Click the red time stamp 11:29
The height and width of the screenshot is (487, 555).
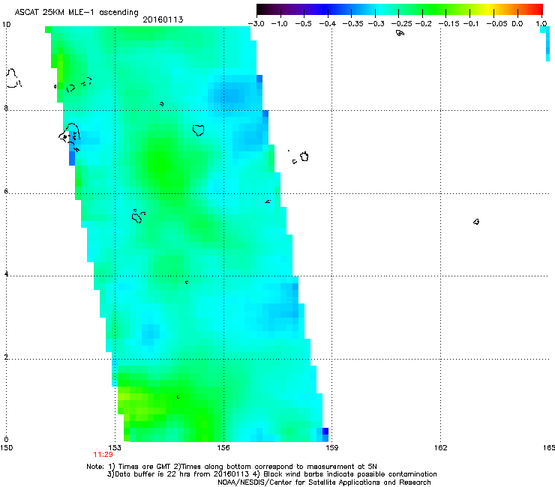(x=103, y=455)
